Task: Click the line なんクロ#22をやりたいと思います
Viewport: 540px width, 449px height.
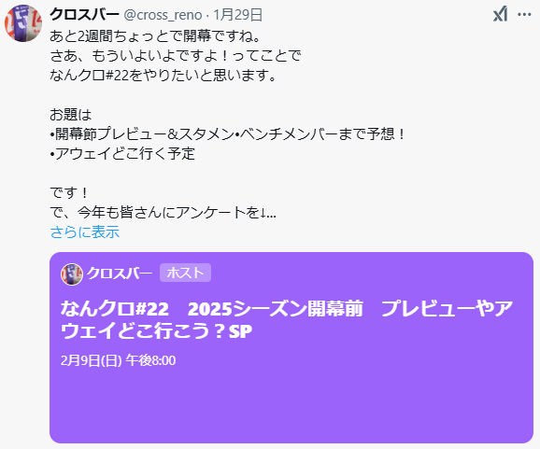Action: click(x=163, y=75)
